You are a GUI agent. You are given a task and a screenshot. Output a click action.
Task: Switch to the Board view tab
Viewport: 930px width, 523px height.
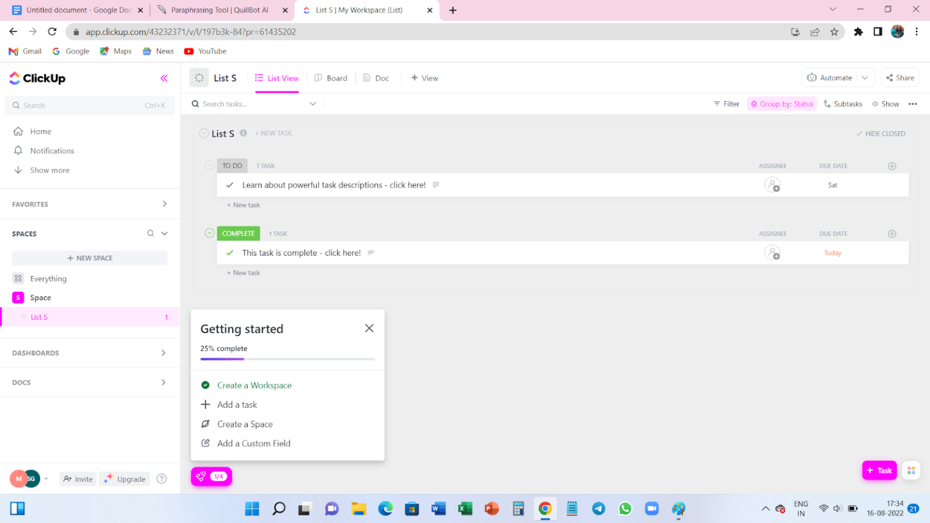pos(332,77)
